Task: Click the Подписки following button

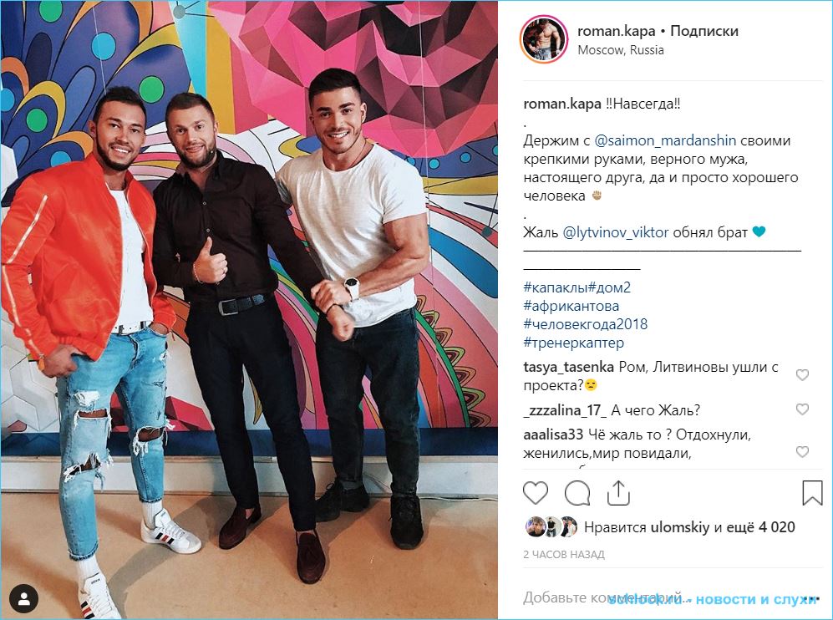Action: tap(704, 31)
